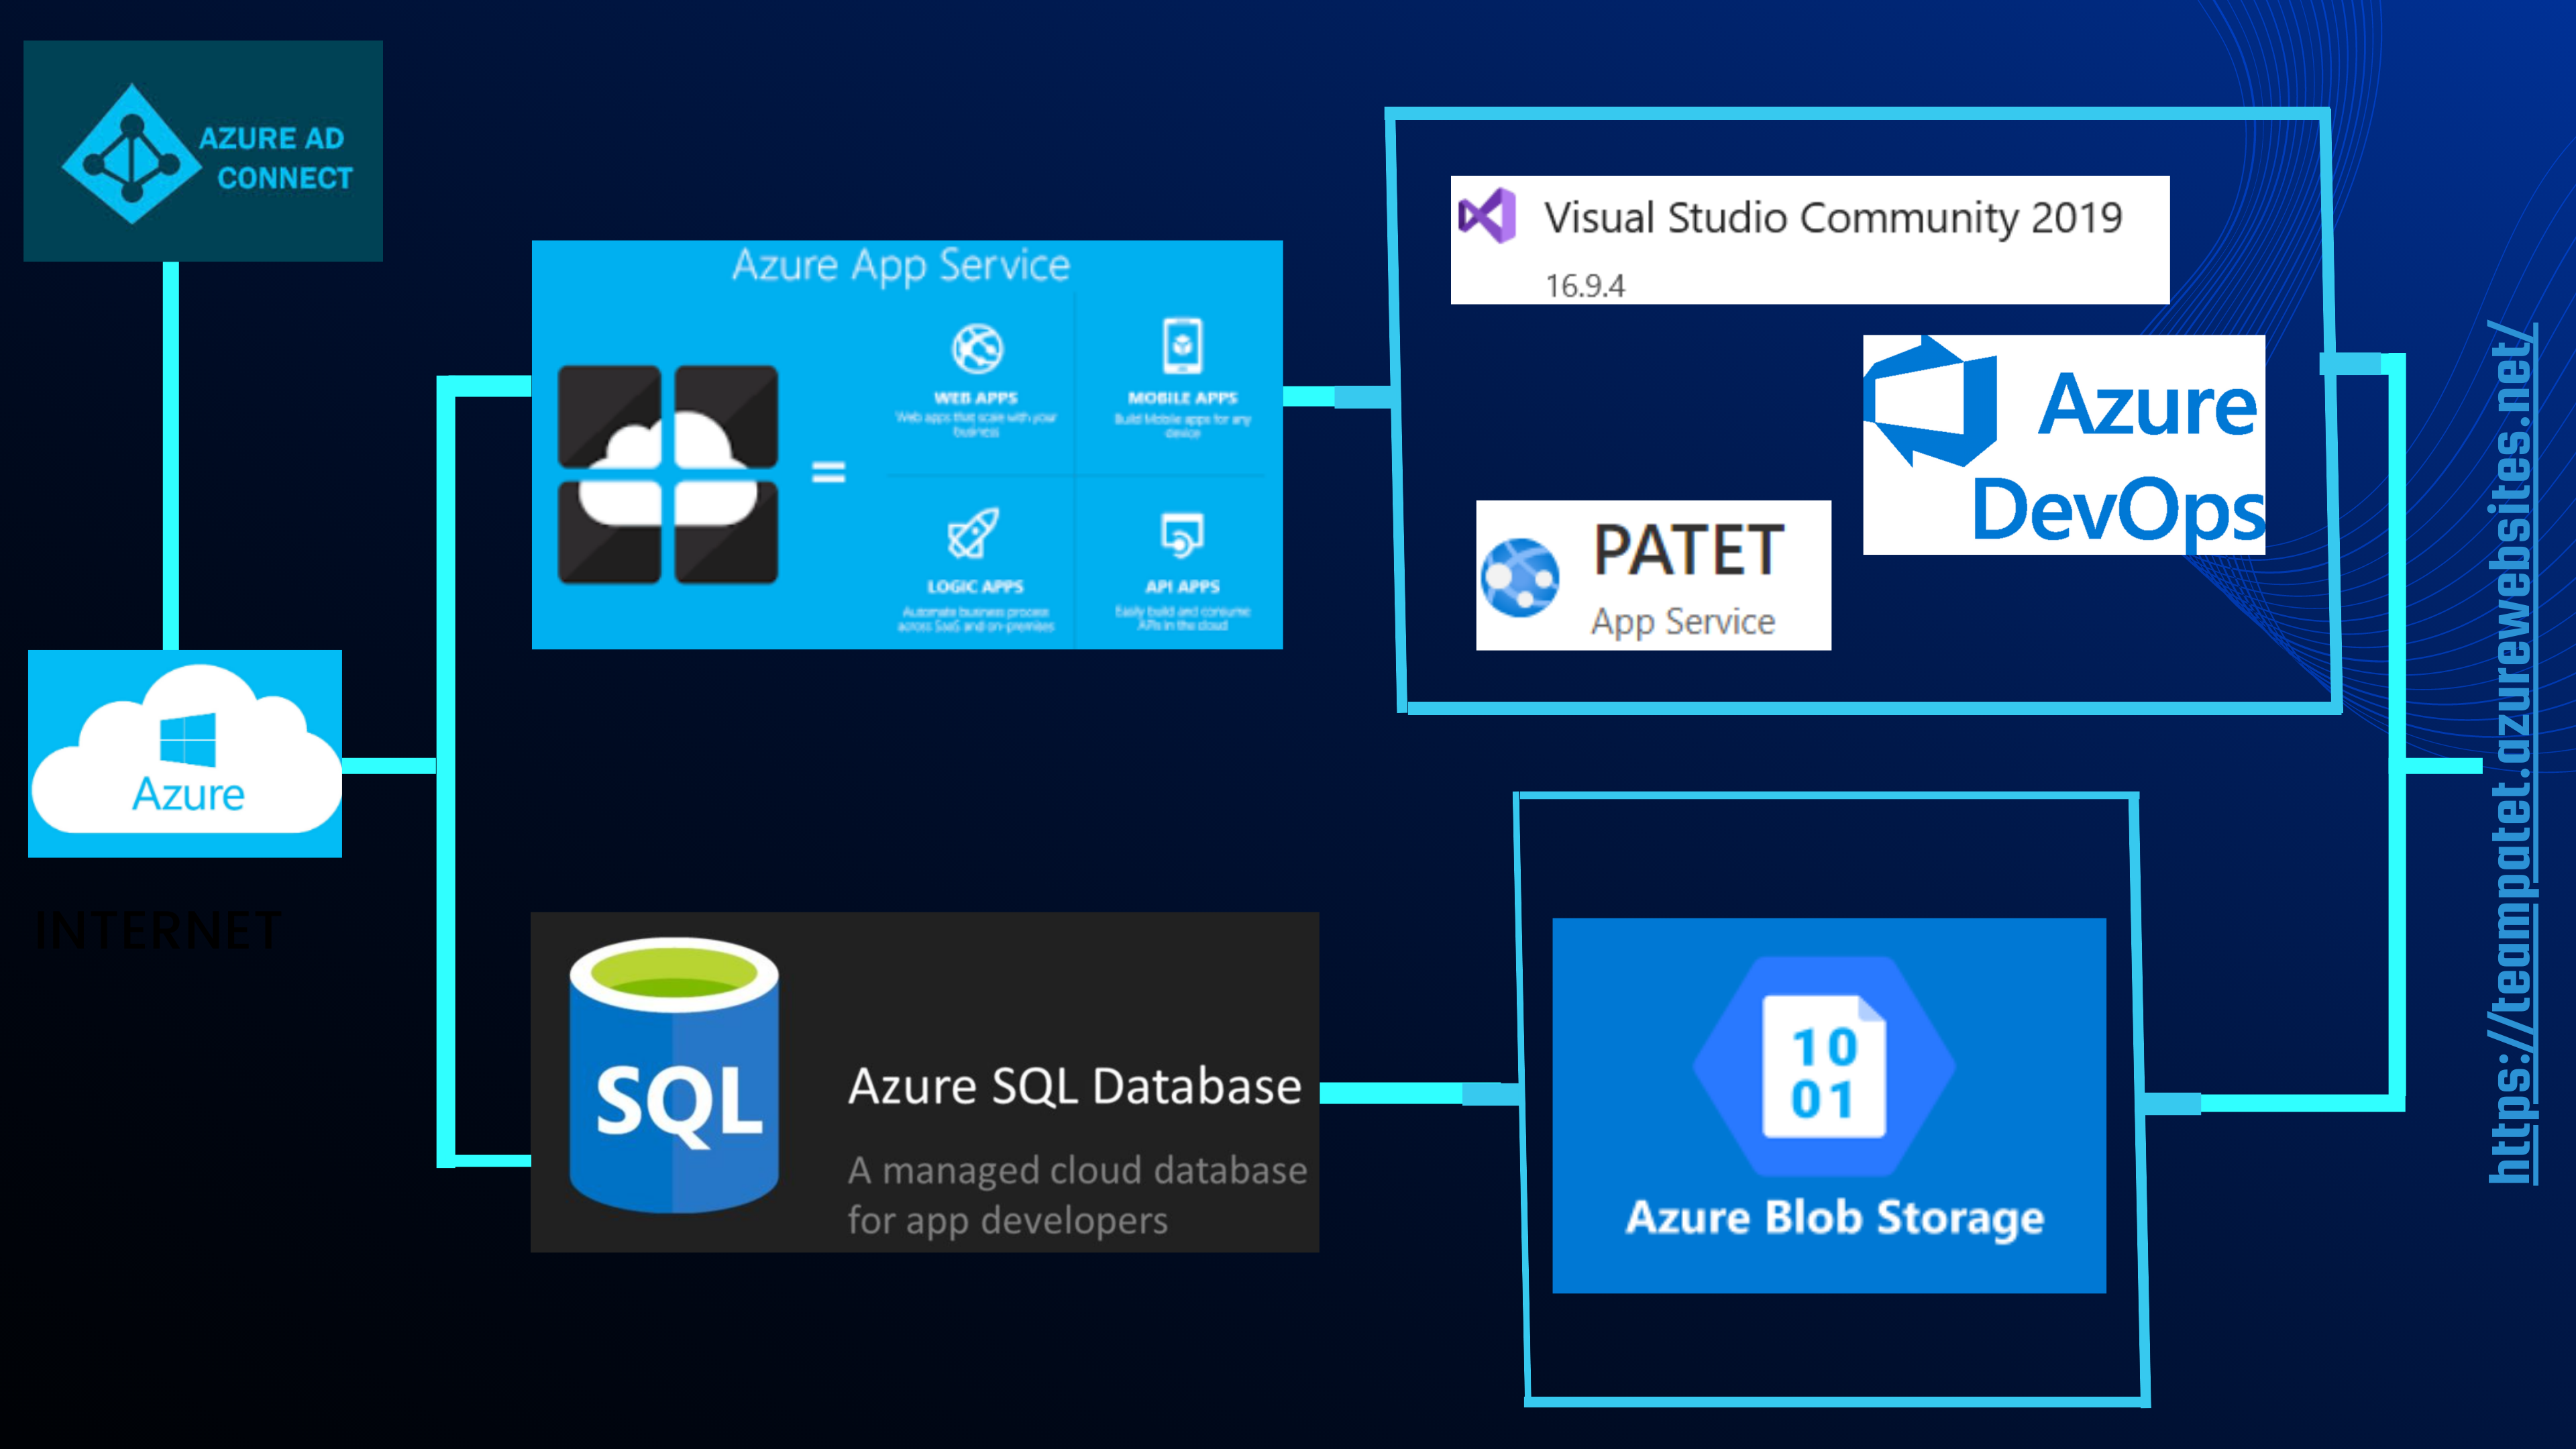2576x1449 pixels.
Task: Click the Visual Studio Community 2019 label
Action: (x=1832, y=218)
